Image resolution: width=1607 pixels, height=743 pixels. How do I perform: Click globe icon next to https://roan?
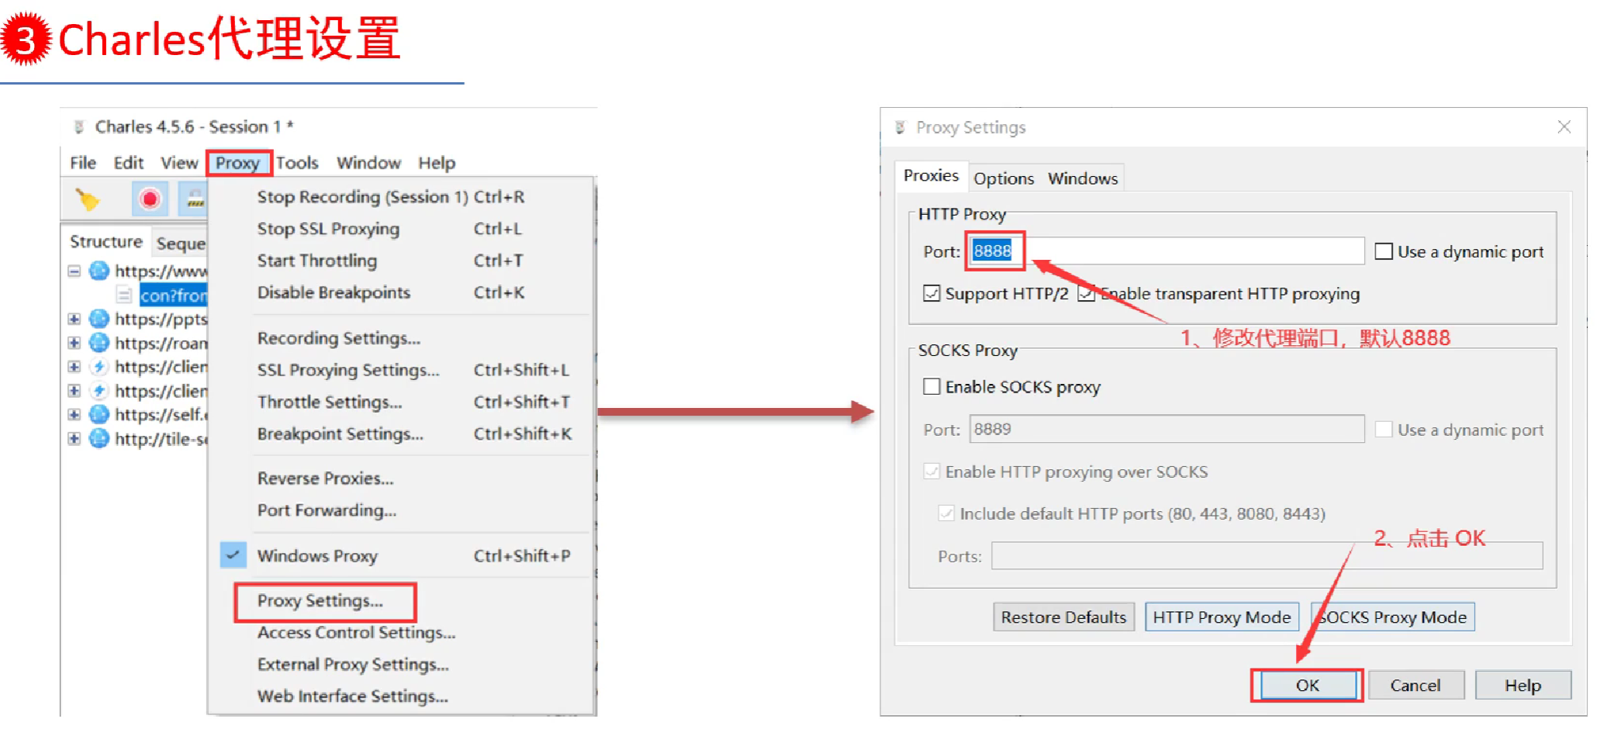[x=99, y=343]
